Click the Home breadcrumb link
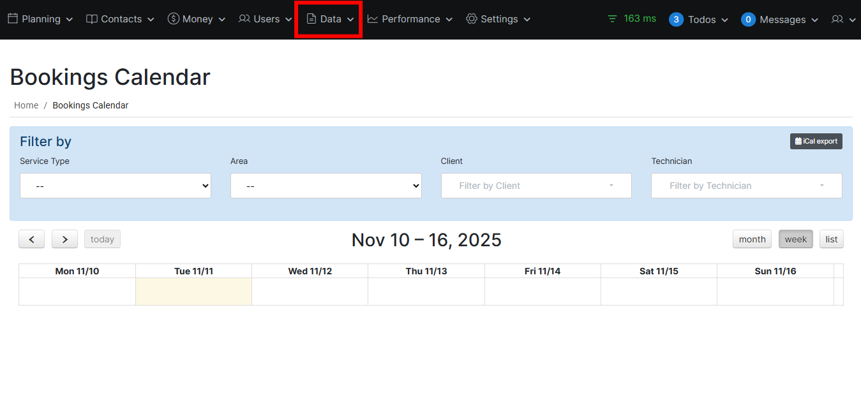861x400 pixels. (x=26, y=105)
